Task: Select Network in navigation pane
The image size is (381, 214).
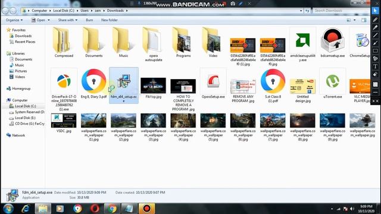Action: pos(18,136)
